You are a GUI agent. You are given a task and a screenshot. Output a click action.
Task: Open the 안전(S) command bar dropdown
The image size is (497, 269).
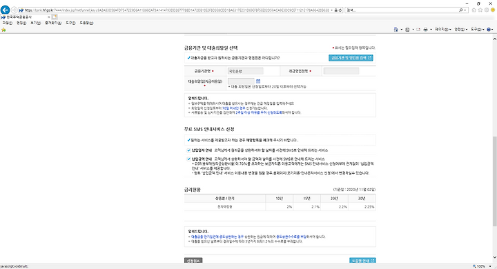tap(462, 30)
